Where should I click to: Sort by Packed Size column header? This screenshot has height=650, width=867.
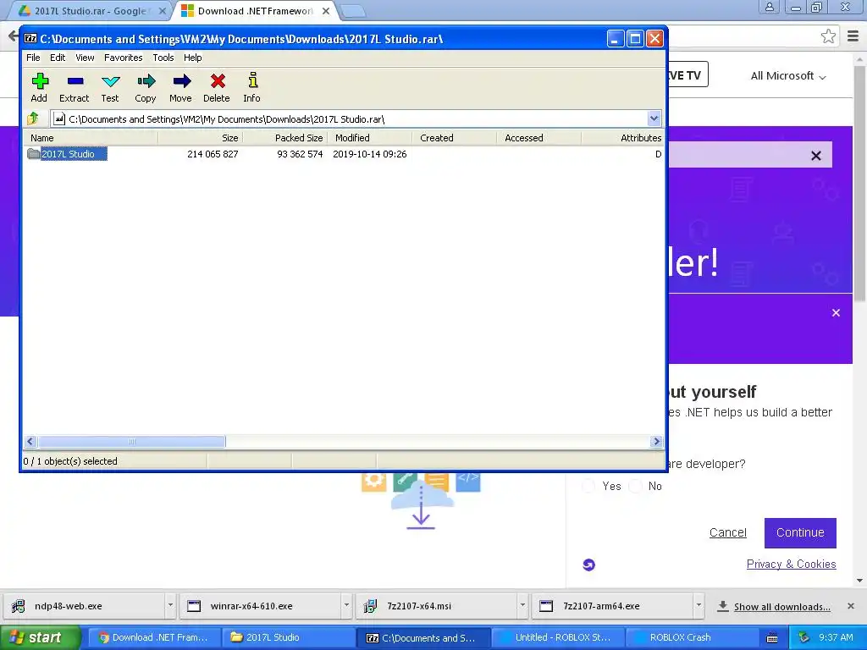285,138
